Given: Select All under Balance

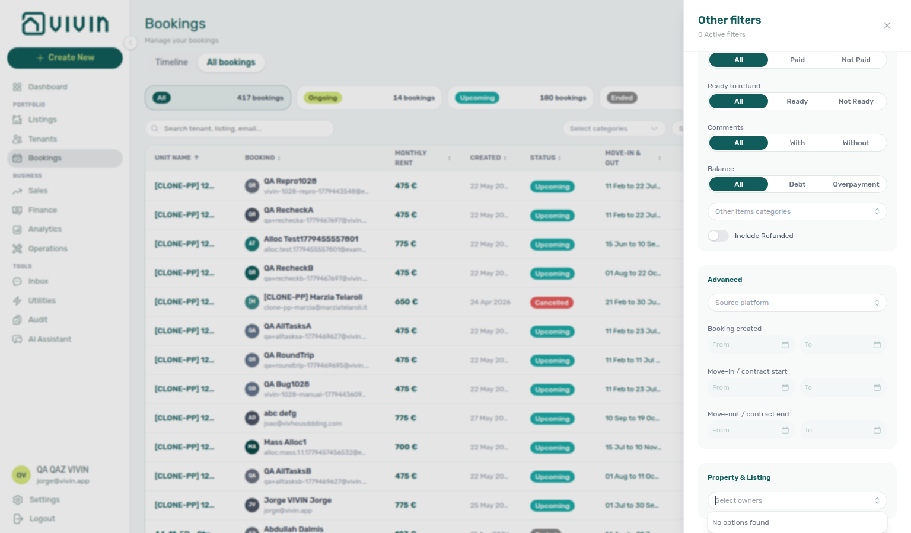Looking at the screenshot, I should 738,184.
